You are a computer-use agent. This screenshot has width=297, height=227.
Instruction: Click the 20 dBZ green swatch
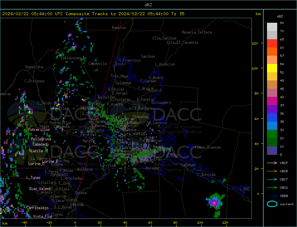tap(272, 134)
